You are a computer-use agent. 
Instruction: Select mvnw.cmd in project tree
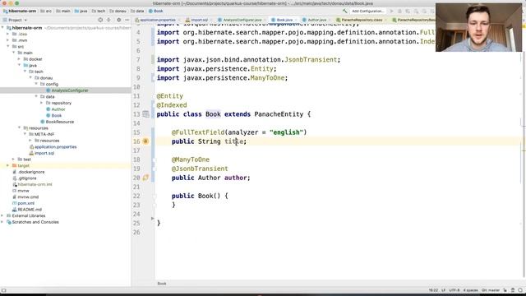pyautogui.click(x=28, y=197)
